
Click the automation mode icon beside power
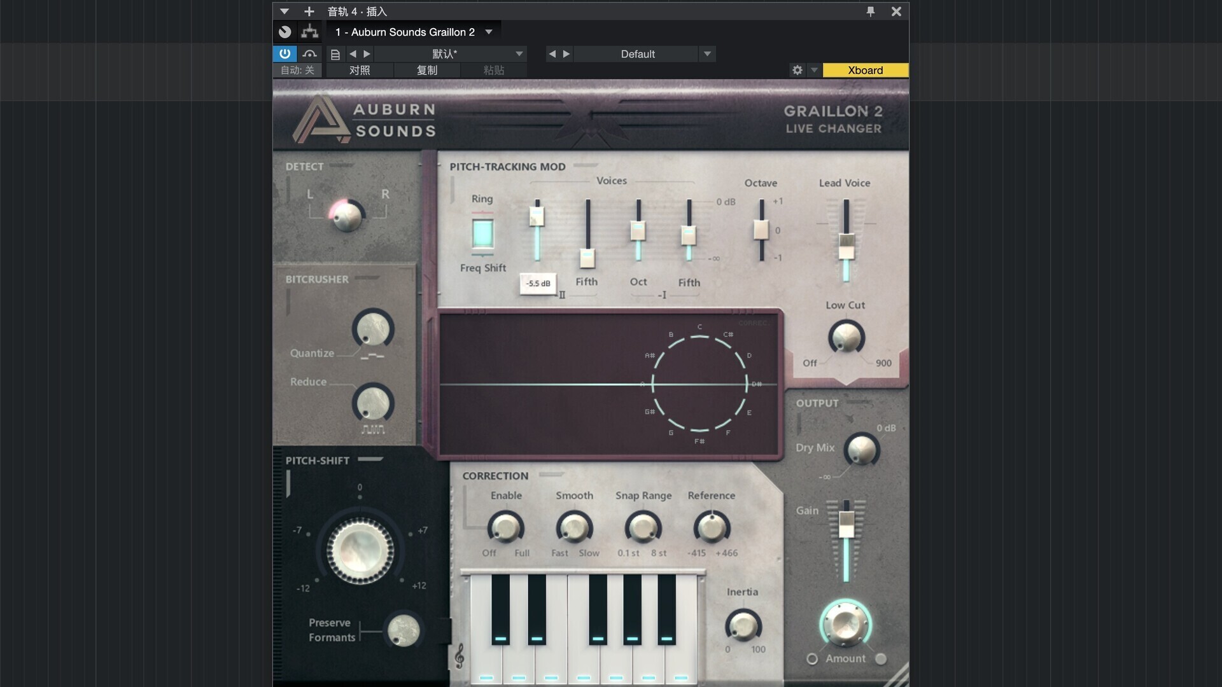(309, 54)
